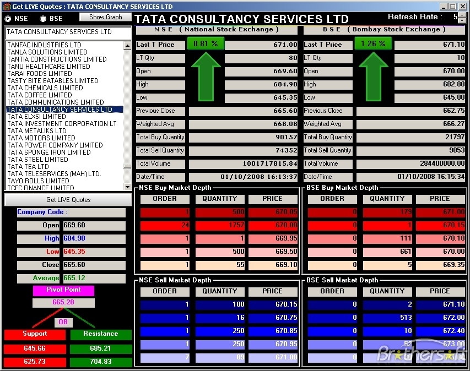Select TANU HEALTHCARE LIMITED in list
The height and width of the screenshot is (371, 470).
click(x=65, y=67)
